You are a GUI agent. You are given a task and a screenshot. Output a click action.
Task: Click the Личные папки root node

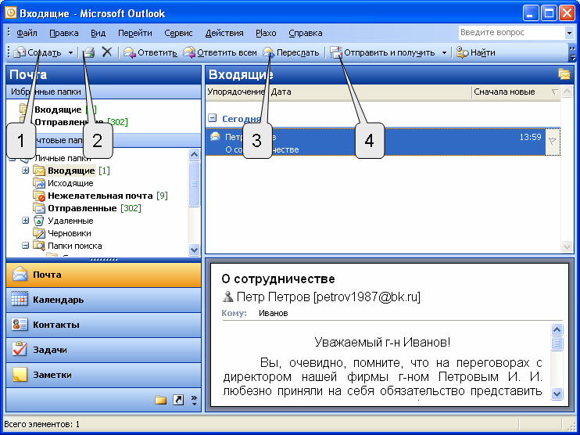point(63,158)
